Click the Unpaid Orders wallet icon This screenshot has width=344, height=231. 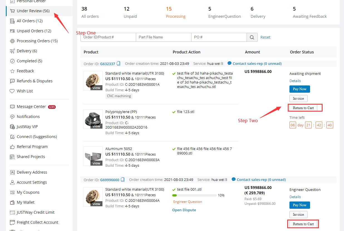[x=12, y=31]
